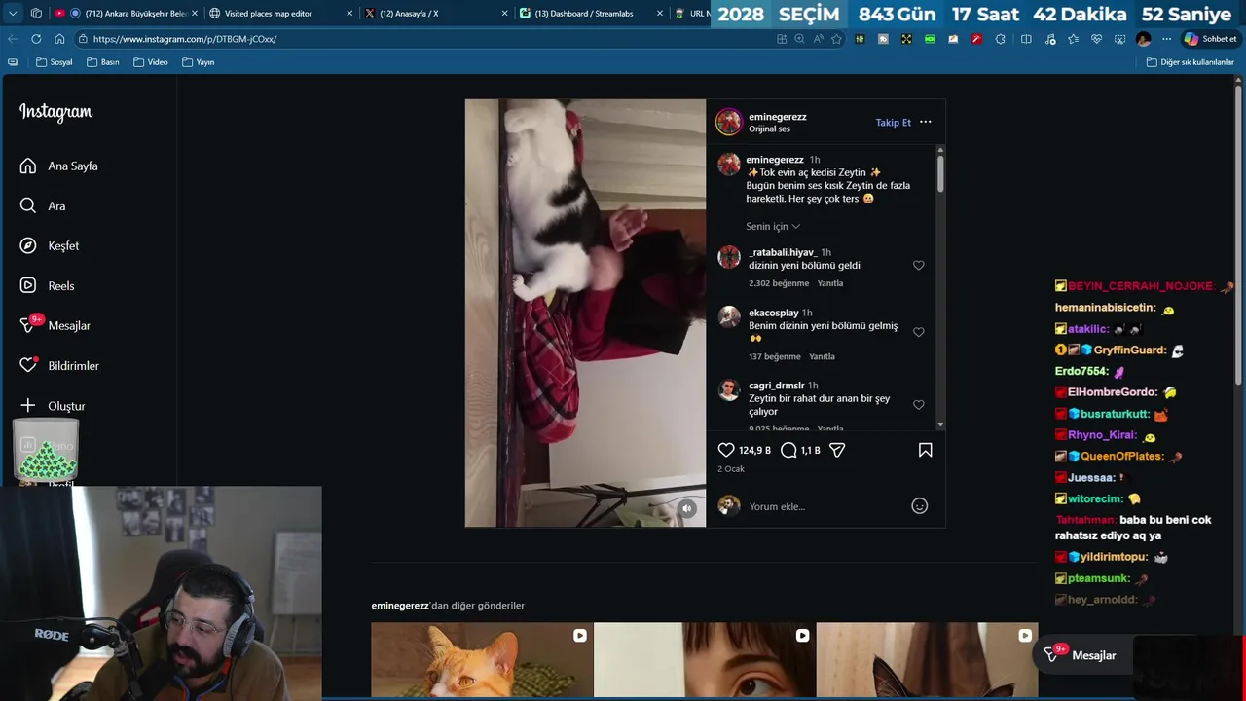Open the Basın bookmarks folder
Viewport: 1246px width, 701px height.
[103, 62]
